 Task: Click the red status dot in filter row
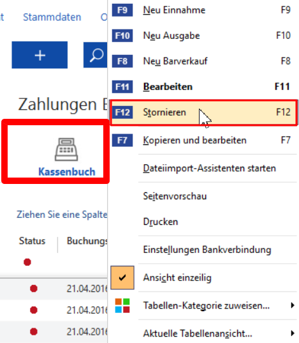27,262
